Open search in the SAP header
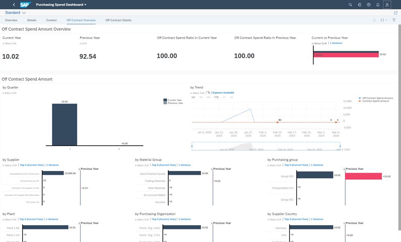Image resolution: width=401 pixels, height=242 pixels. [x=350, y=5]
